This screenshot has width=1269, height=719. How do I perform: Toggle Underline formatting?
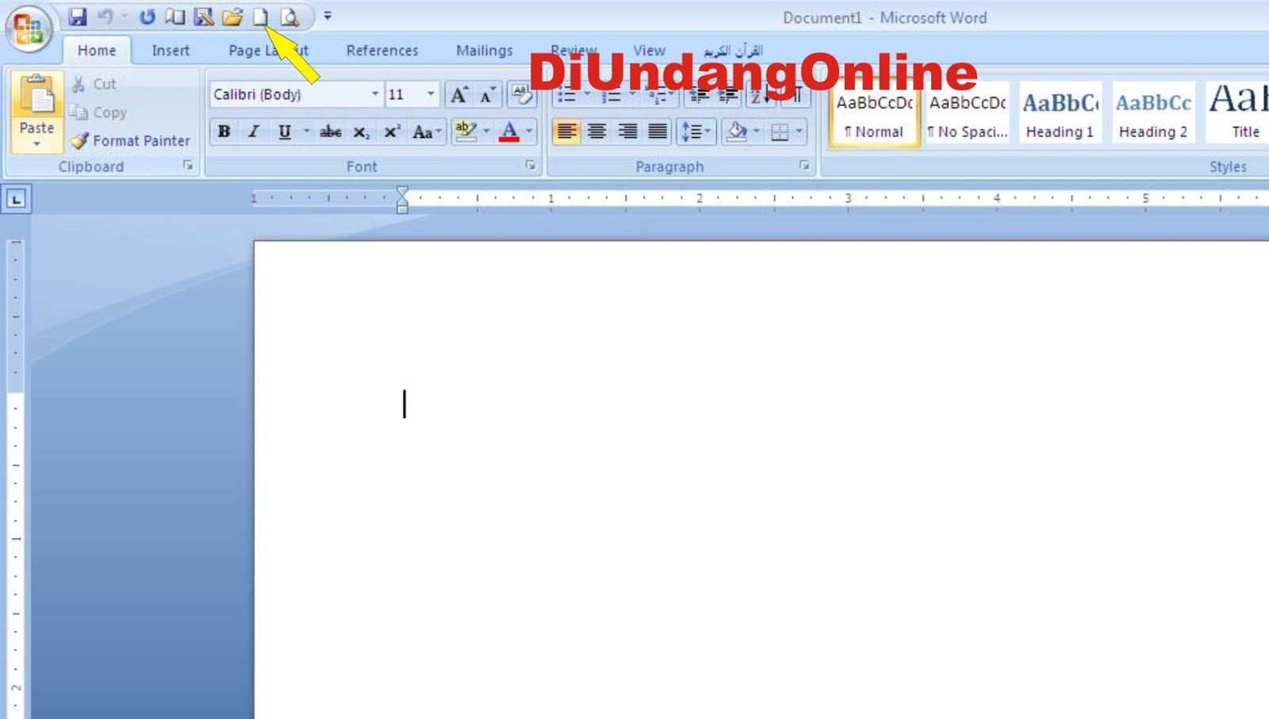(284, 132)
